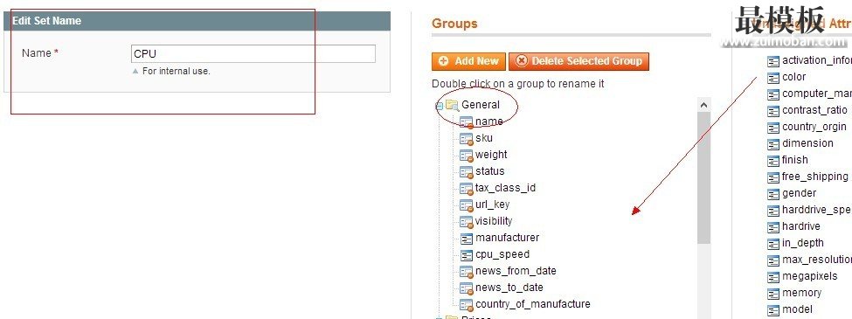Click the weight attribute icon
This screenshot has width=852, height=319.
467,156
